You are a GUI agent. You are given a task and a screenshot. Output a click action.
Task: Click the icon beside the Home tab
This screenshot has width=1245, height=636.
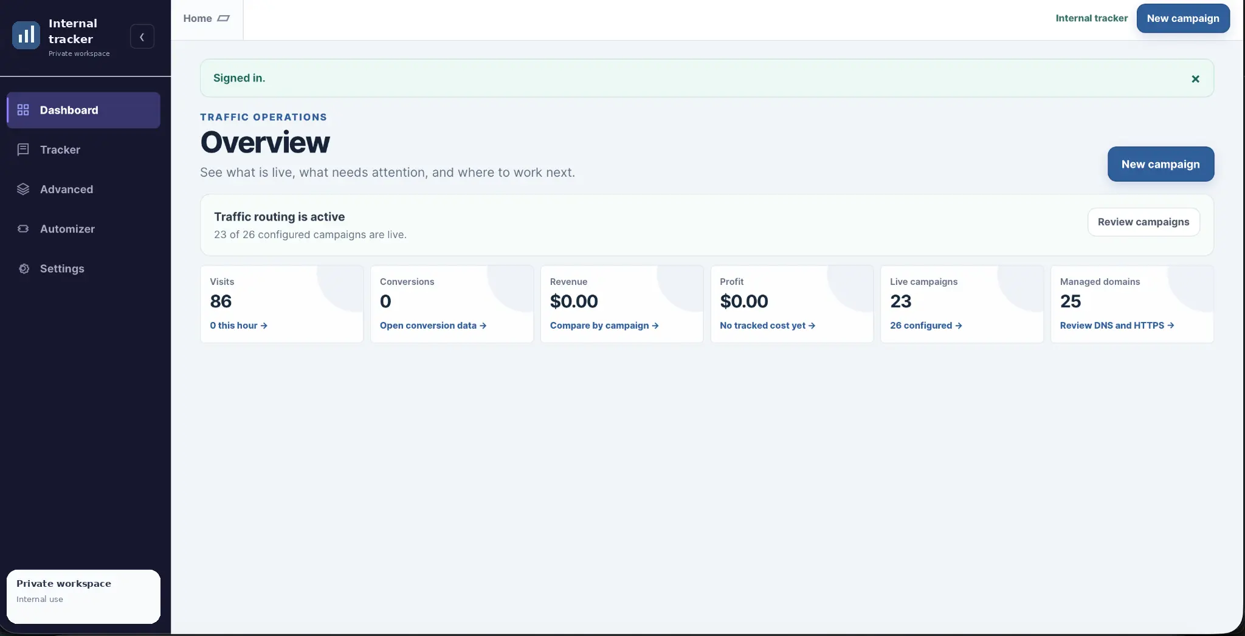click(x=223, y=18)
